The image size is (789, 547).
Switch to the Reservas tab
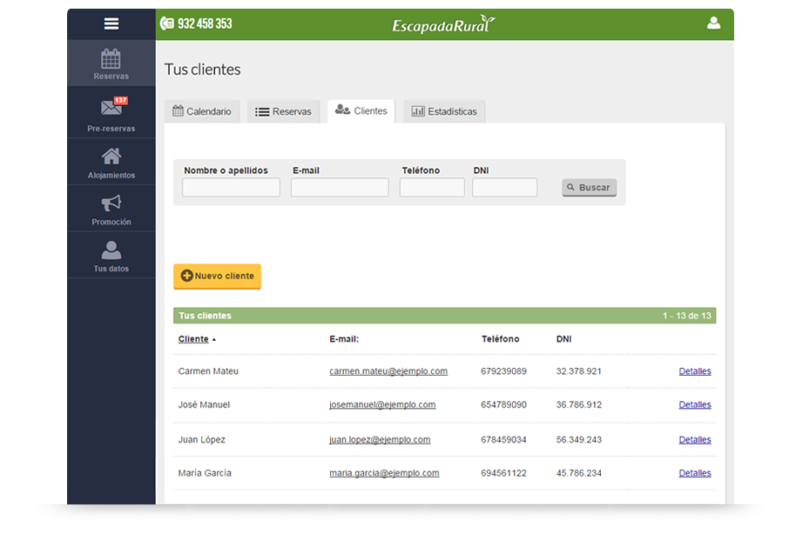pyautogui.click(x=283, y=111)
